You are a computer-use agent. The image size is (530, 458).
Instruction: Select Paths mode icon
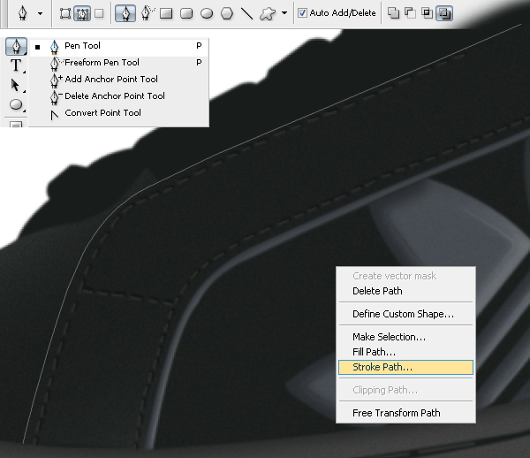click(82, 13)
